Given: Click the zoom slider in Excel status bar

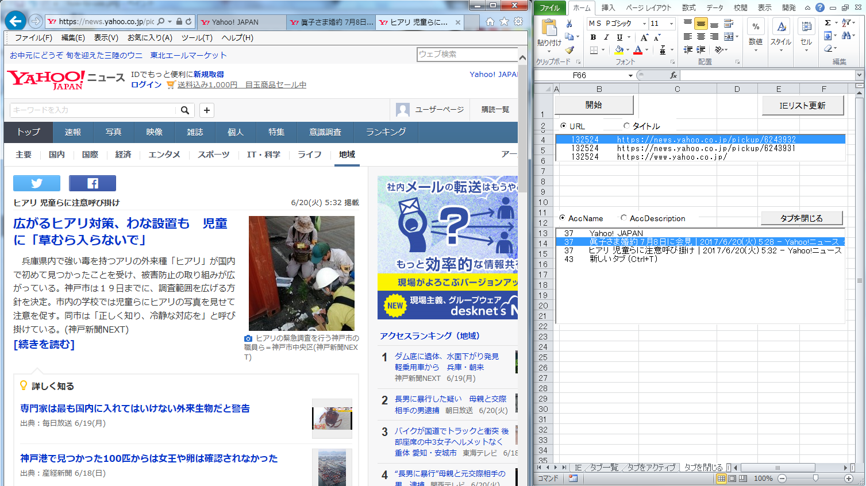Looking at the screenshot, I should coord(815,478).
